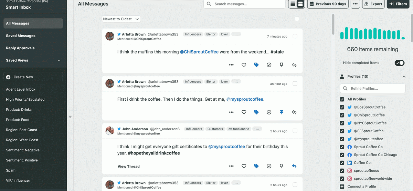Viewport: 413px width, 191px height.
Task: Switch to compact list view
Action: point(293,4)
